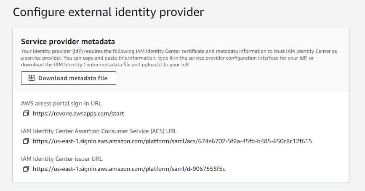
Task: Click the ACS URL starting with us-east-1.signin
Action: (x=172, y=141)
